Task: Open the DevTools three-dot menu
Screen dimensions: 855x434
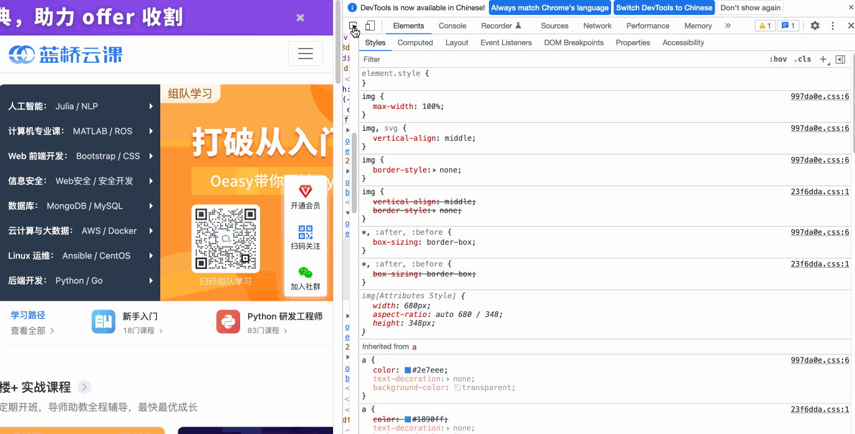Action: [833, 26]
